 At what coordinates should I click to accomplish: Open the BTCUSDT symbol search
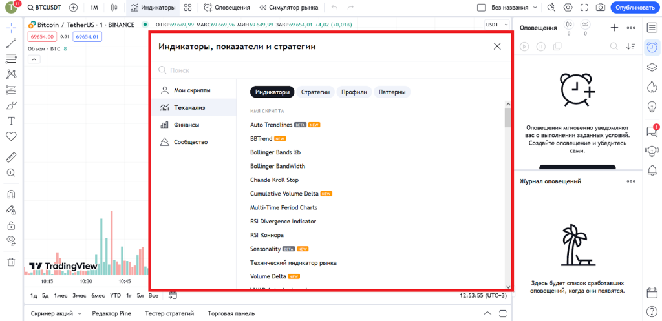[45, 8]
